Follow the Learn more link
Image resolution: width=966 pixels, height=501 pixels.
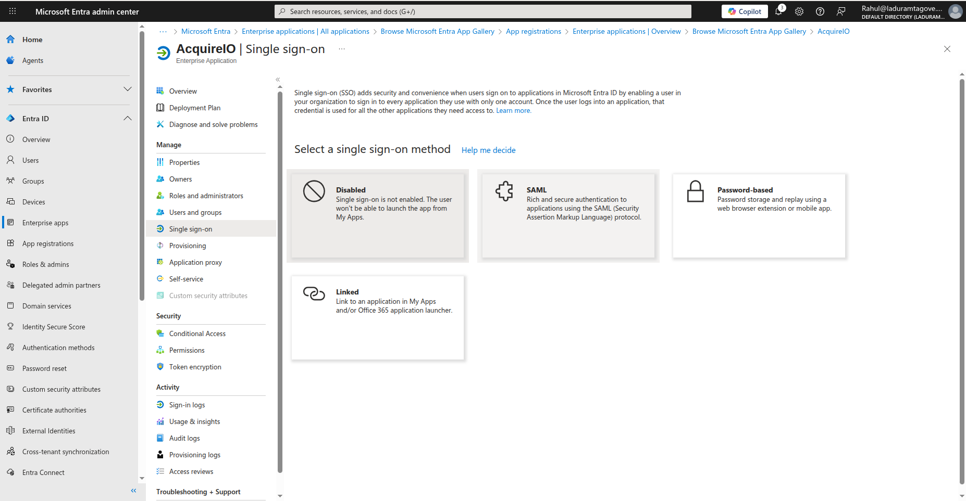pos(513,111)
